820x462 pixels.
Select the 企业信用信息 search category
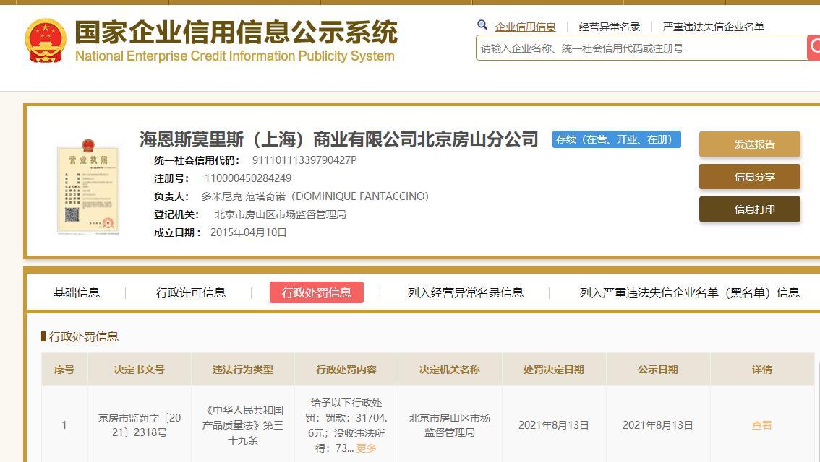pyautogui.click(x=525, y=27)
